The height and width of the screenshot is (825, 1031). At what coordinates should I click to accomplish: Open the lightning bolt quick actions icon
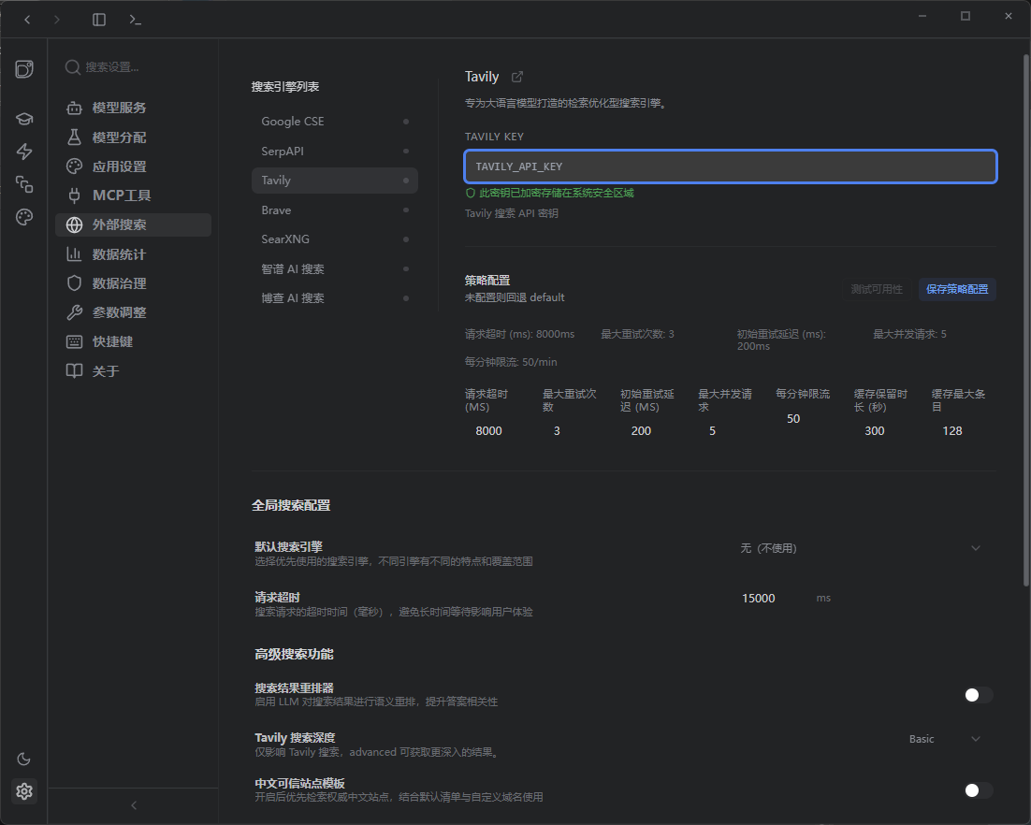pyautogui.click(x=24, y=152)
